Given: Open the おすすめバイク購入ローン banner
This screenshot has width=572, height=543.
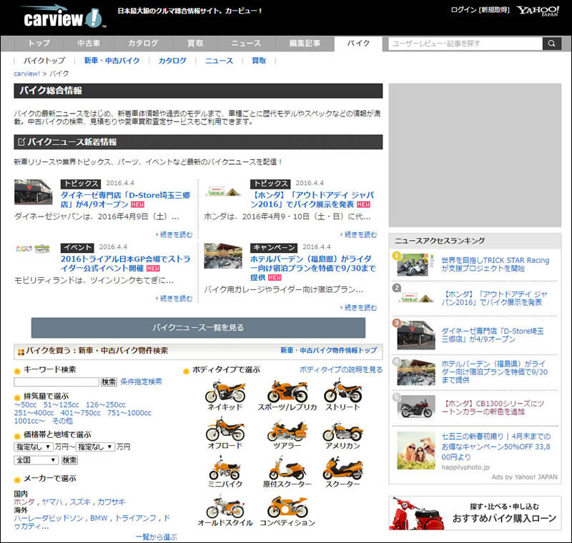Looking at the screenshot, I should pyautogui.click(x=475, y=513).
